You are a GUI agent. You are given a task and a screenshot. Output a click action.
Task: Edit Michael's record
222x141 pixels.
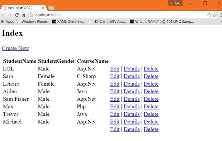coord(115,122)
